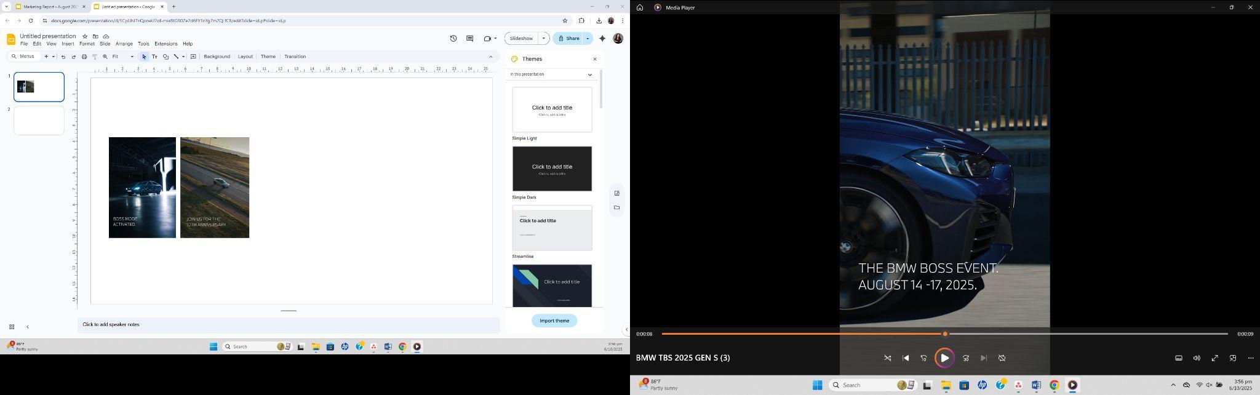This screenshot has width=1260, height=395.
Task: Collapse the filmstrip panel arrow
Action: [x=28, y=327]
